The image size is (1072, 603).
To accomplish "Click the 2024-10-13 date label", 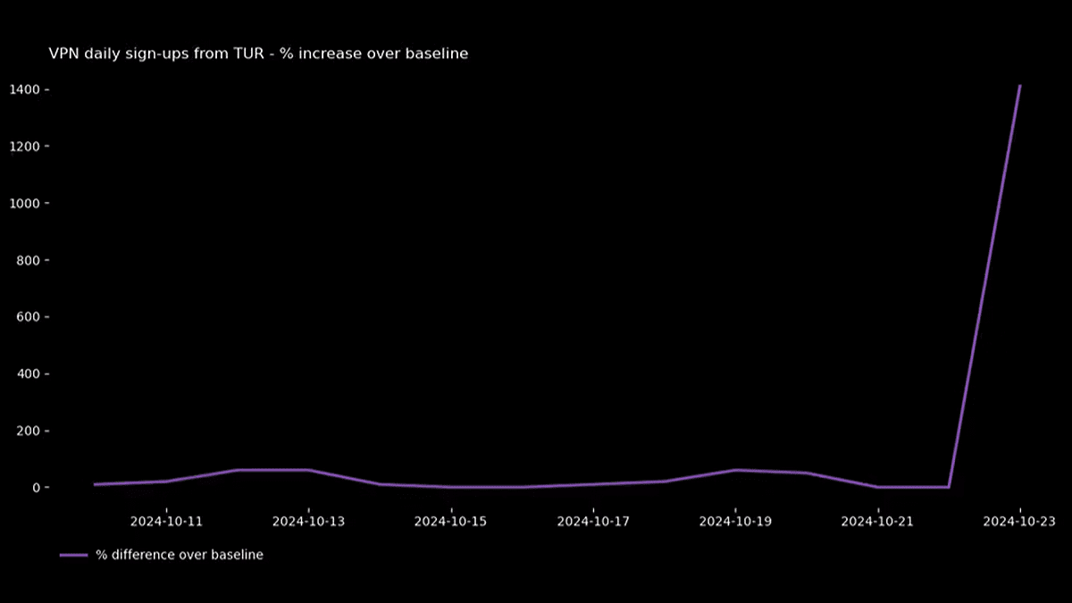I will (308, 520).
